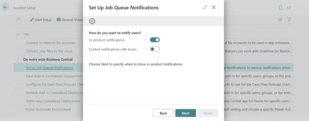The image size is (309, 121).
Task: Collapse all groups using Title chevron
Action: 18,34
